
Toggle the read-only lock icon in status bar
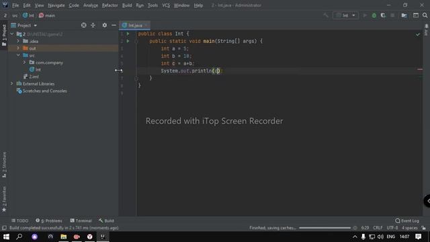424,228
